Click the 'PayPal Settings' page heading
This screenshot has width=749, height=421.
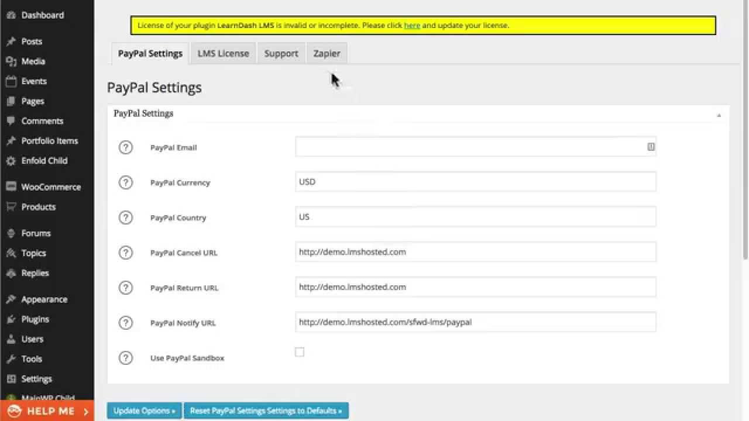coord(154,88)
